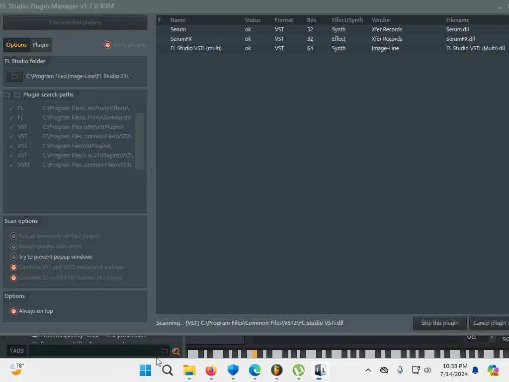This screenshot has height=382, width=509.
Task: Click the microphone tray icon
Action: (x=400, y=370)
